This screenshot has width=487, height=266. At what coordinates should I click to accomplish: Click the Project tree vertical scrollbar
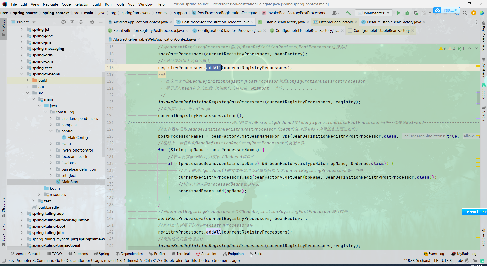click(103, 114)
